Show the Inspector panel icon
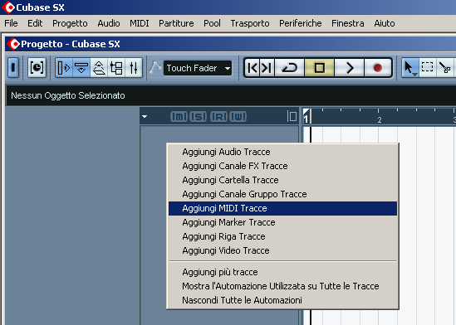 tap(64, 68)
